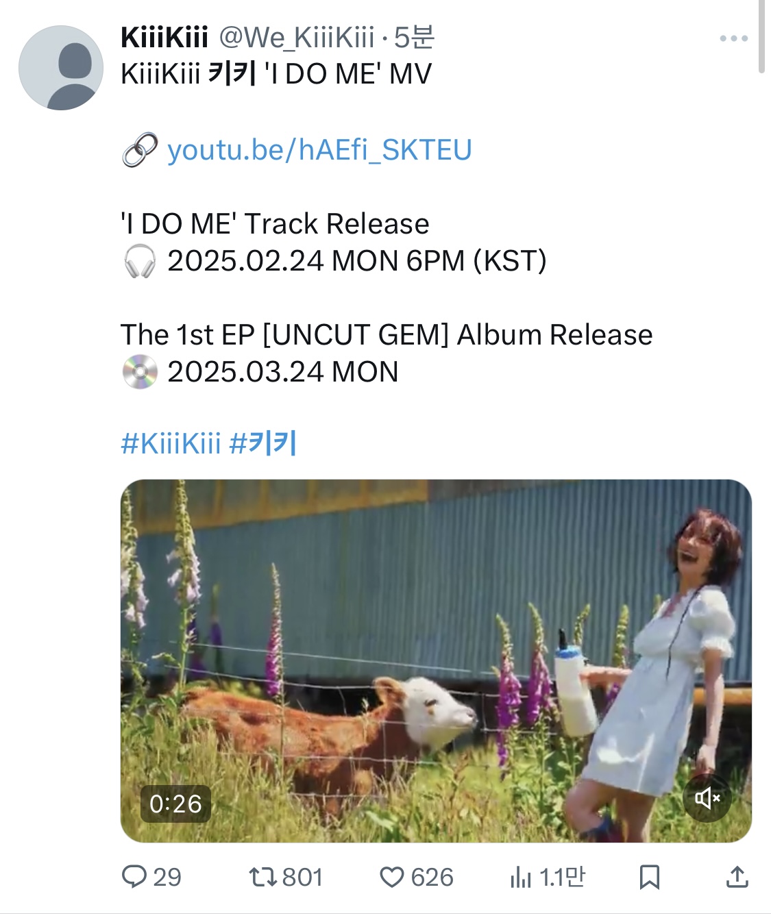Open the youtu.be/hAEfi_SKTEU link

(319, 150)
